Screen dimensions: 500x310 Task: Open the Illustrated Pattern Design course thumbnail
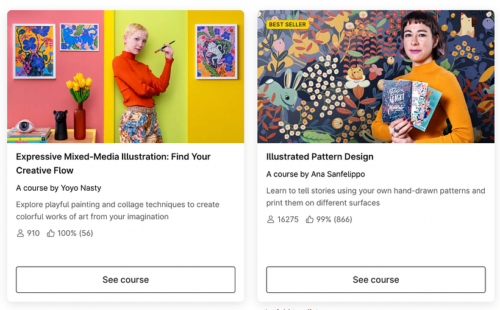(x=376, y=77)
